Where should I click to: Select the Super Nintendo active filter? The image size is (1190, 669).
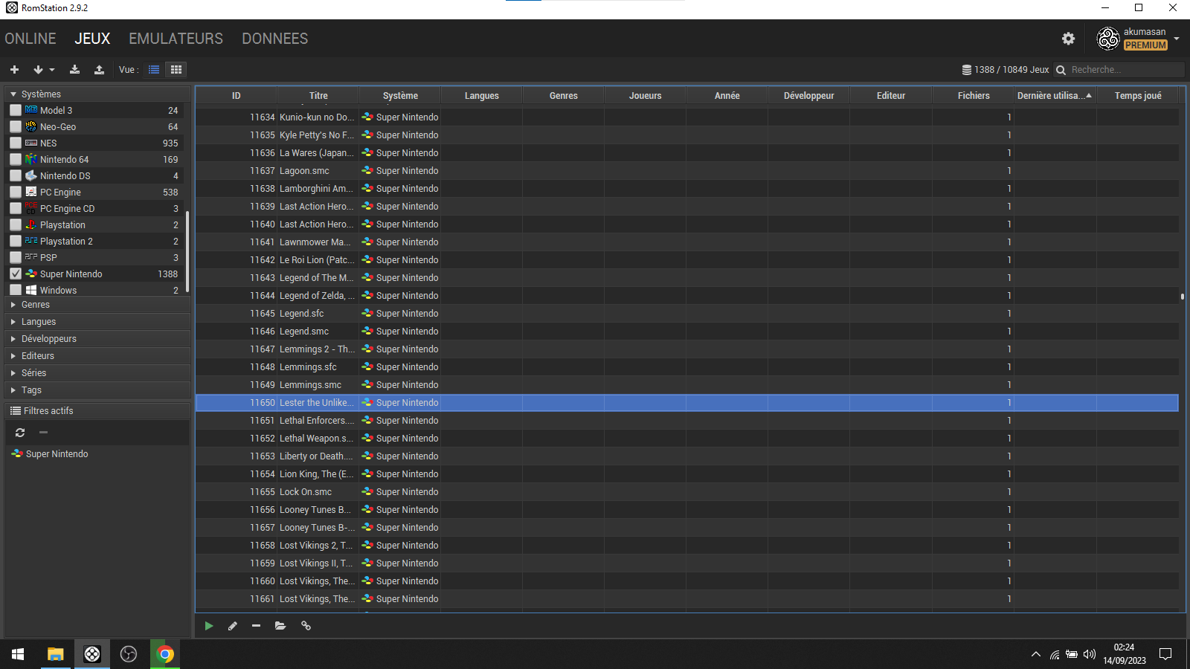pos(50,454)
